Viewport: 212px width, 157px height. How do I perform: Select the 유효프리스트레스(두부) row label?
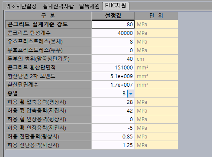[48, 50]
